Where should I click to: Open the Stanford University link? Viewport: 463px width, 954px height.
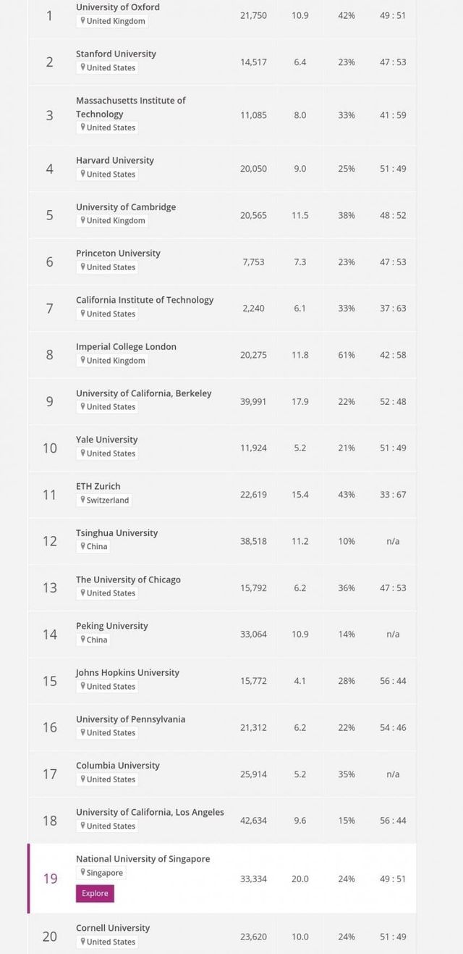point(116,54)
